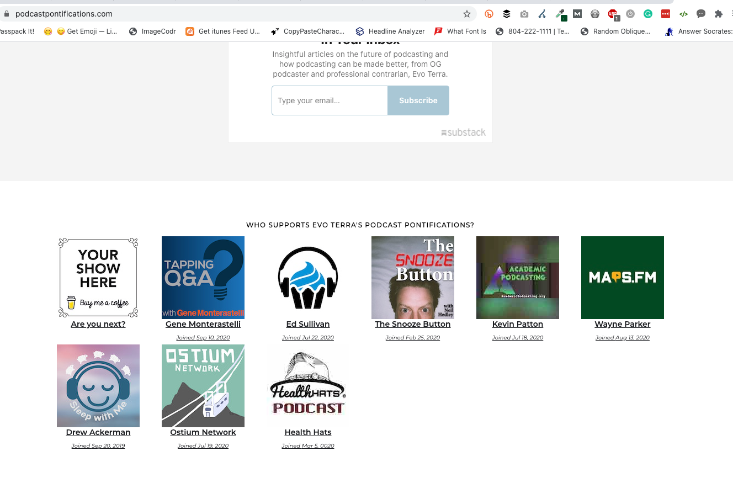Bookmark this page with the star icon
This screenshot has height=499, width=733.
467,14
